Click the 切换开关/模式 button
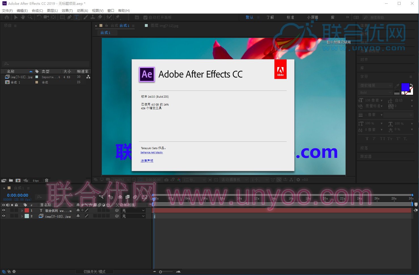This screenshot has width=419, height=275. (x=94, y=272)
